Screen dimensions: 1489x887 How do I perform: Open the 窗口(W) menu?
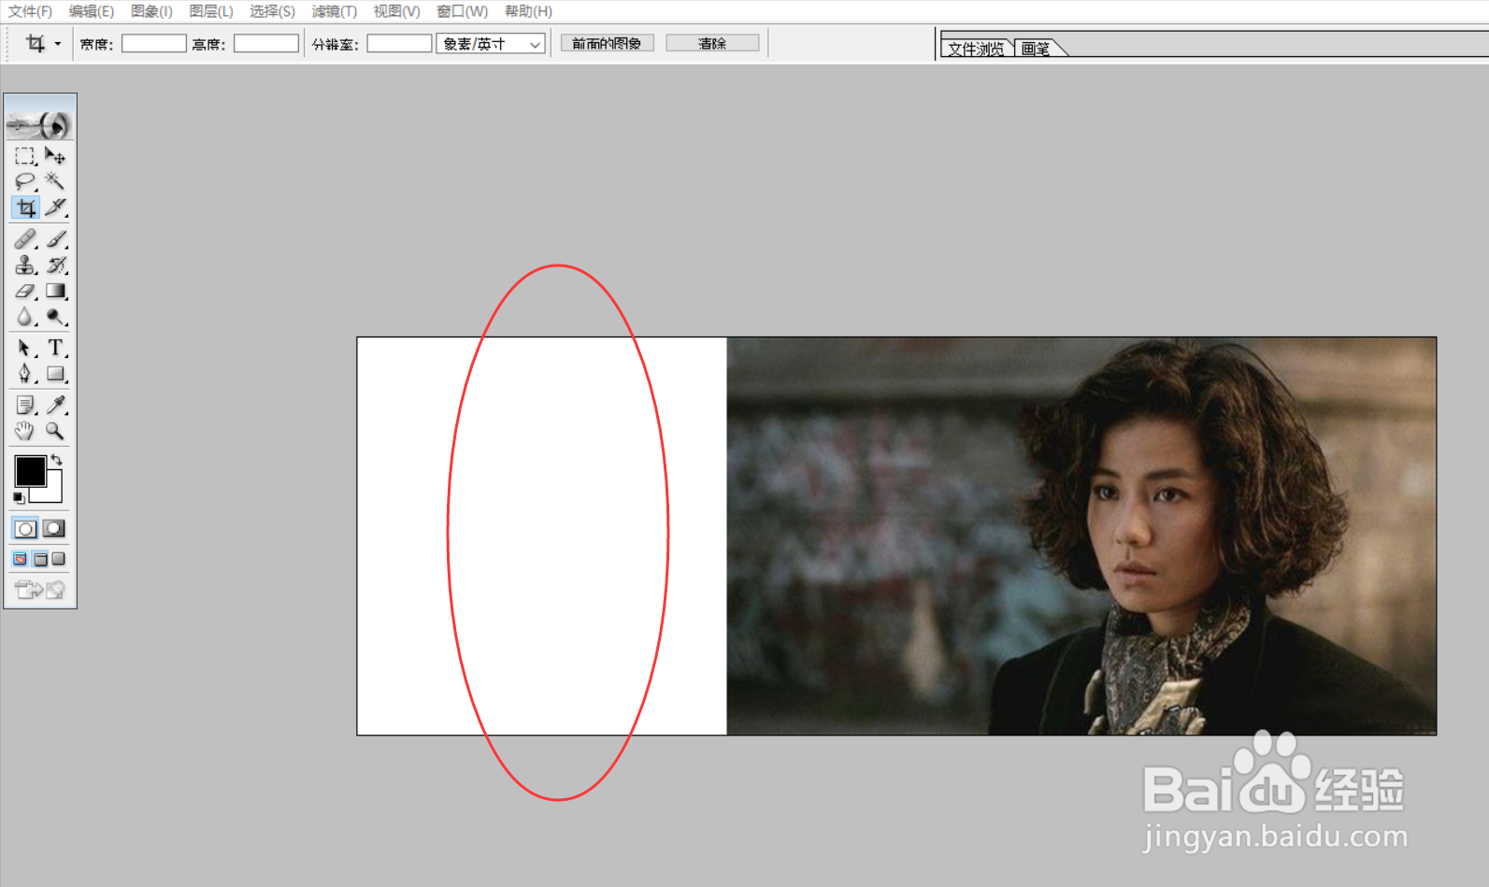tap(462, 11)
